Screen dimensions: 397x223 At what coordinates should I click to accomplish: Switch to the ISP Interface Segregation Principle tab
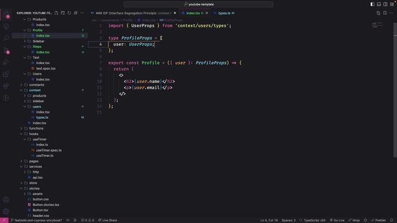133,13
